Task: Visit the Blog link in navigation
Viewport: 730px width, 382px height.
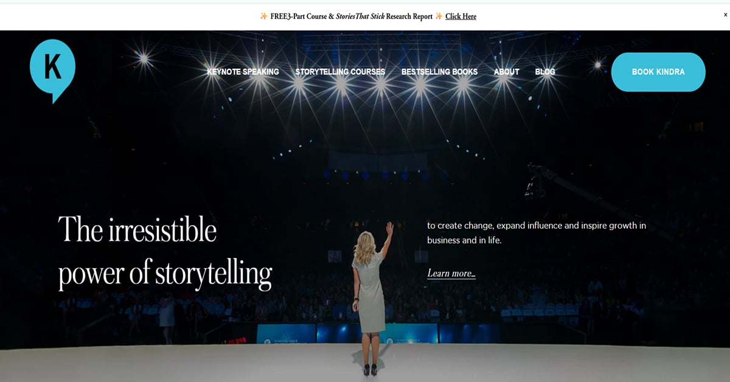Action: [x=545, y=72]
